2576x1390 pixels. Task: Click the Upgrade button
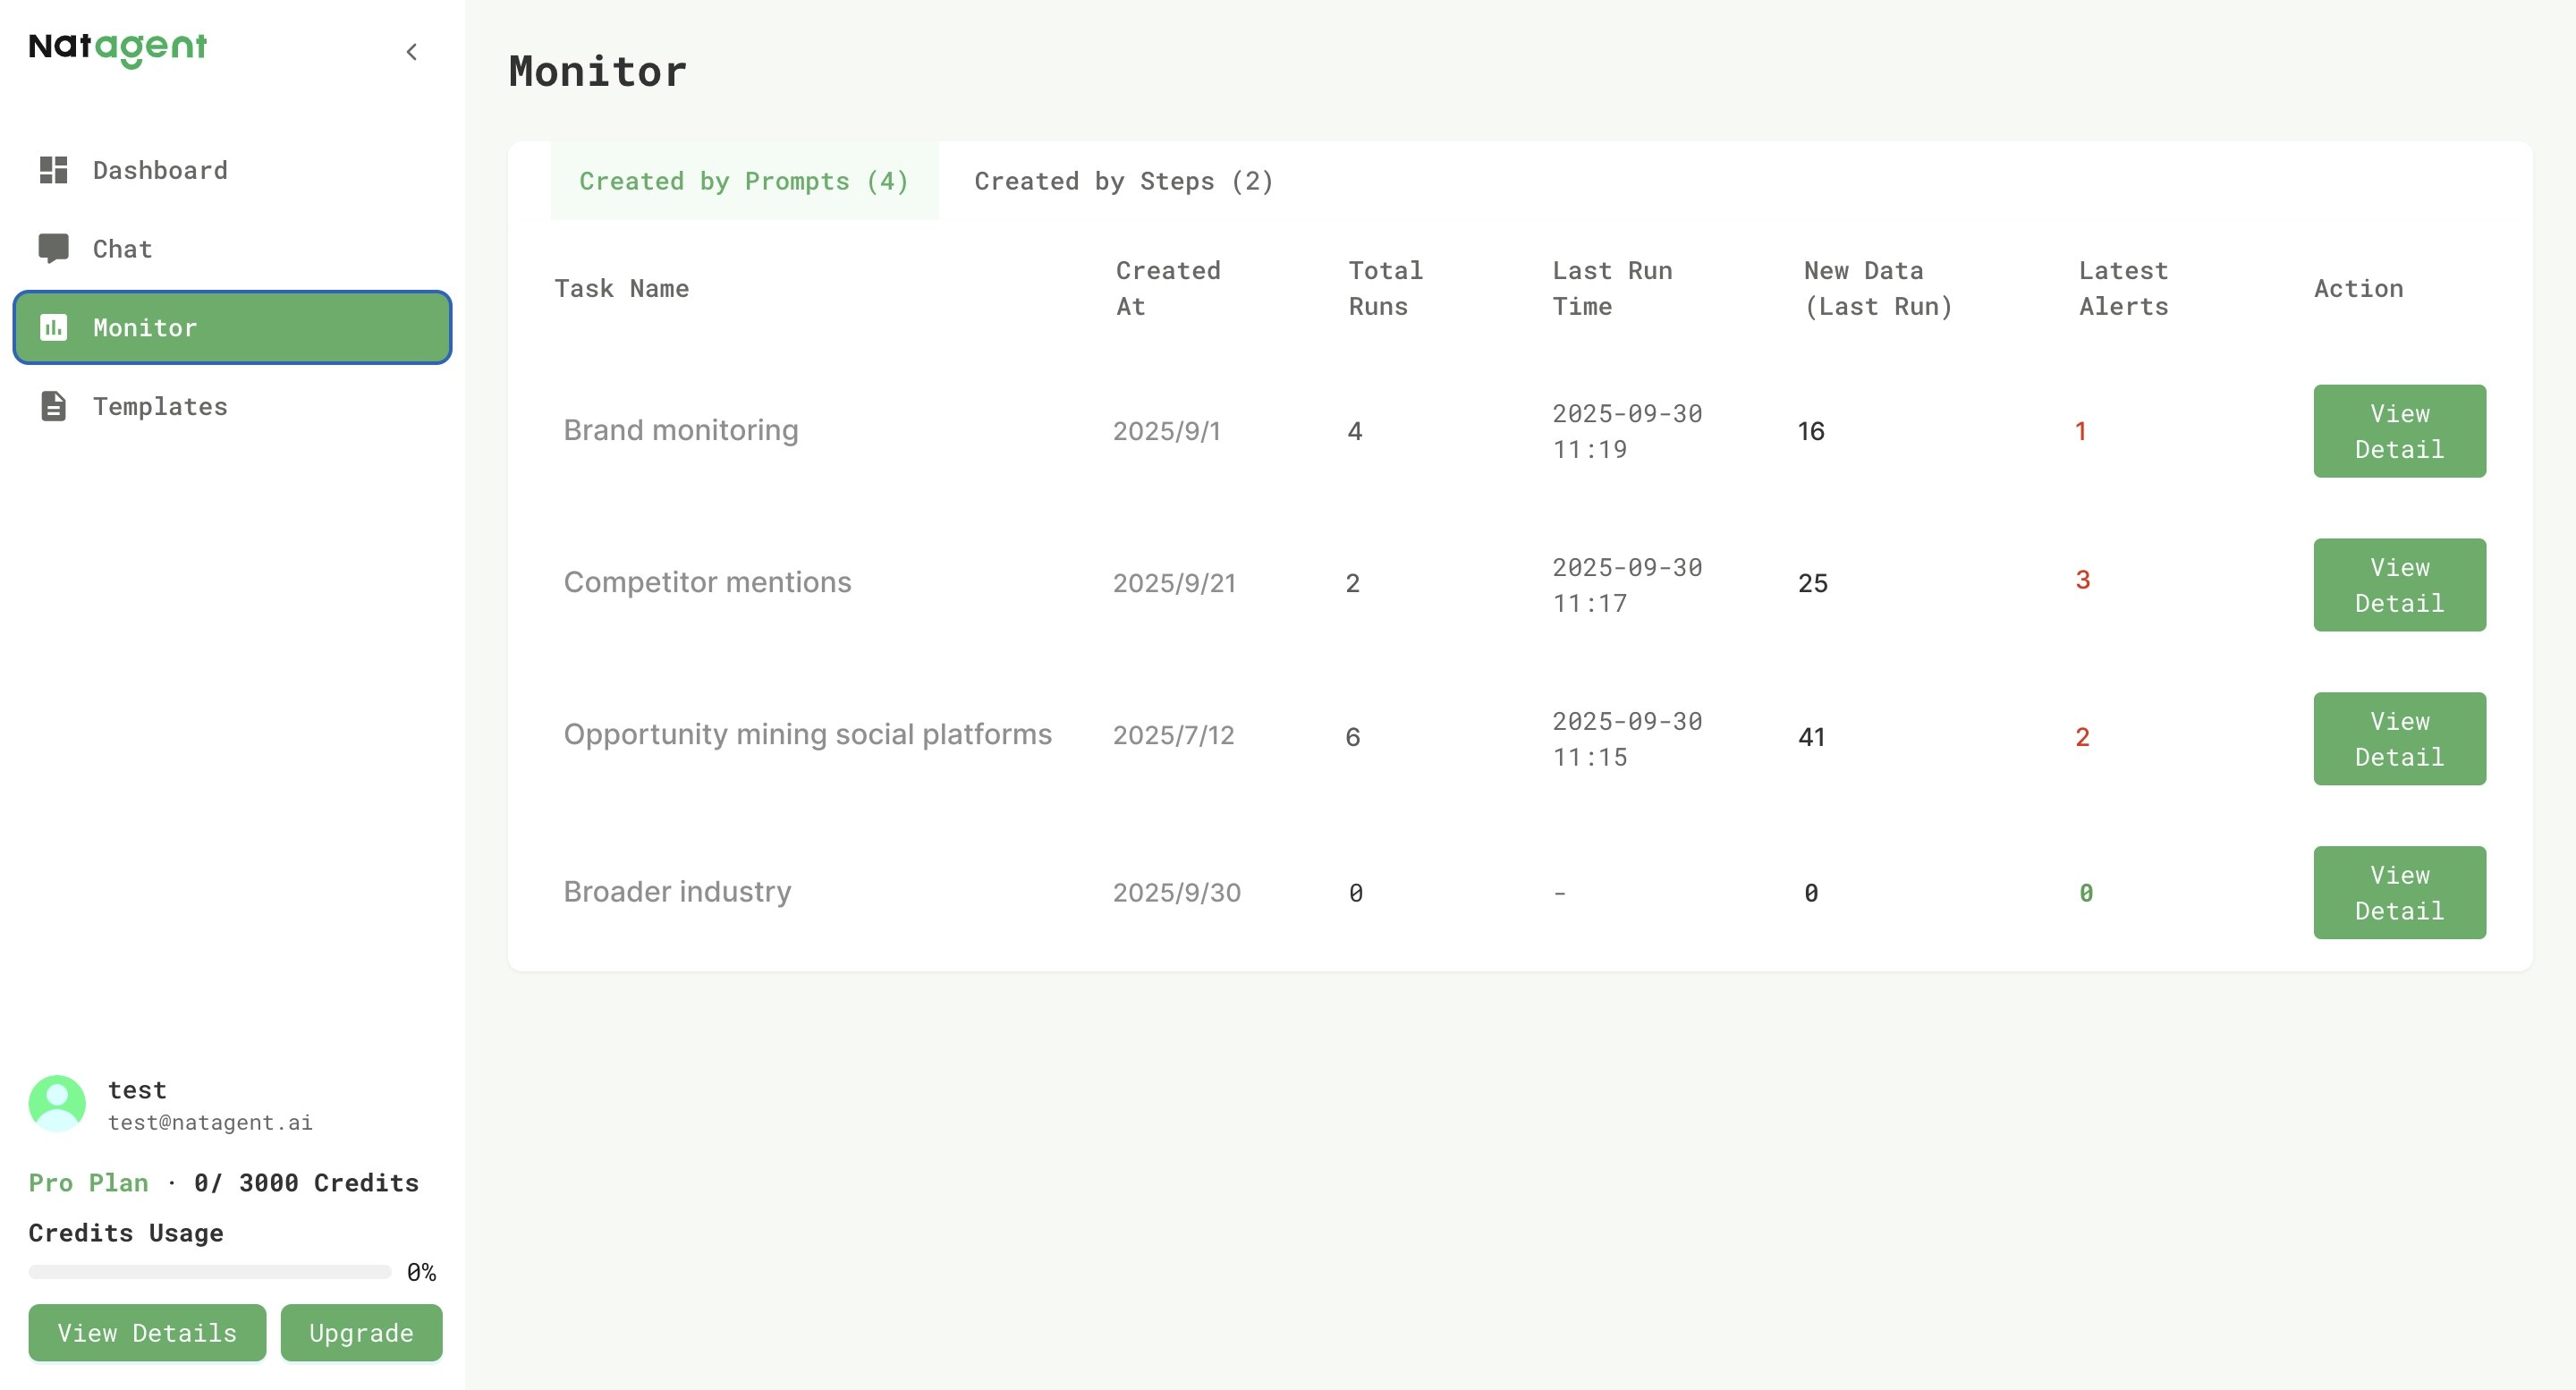coord(361,1333)
